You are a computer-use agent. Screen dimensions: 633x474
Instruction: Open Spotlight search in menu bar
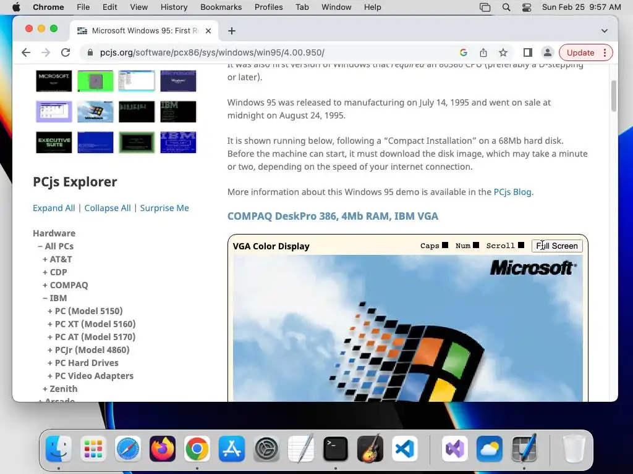click(x=506, y=7)
